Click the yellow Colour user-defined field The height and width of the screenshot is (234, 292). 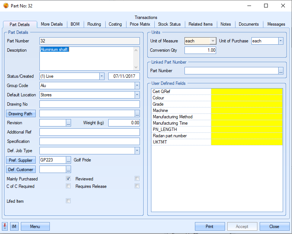(247, 98)
